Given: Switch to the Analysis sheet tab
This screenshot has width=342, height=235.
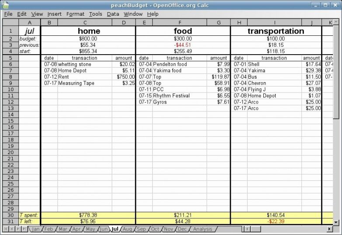Looking at the screenshot, I should click(x=202, y=229).
